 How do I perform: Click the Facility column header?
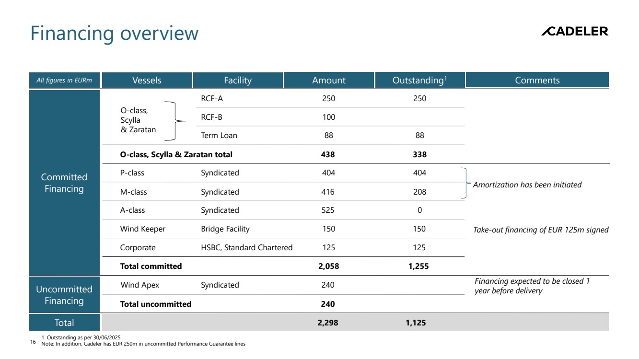click(238, 80)
